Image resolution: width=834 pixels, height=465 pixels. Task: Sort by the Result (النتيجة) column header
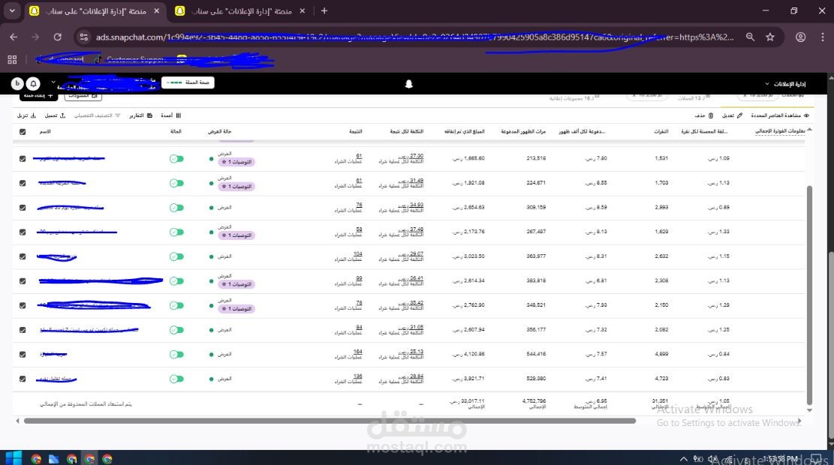tap(355, 131)
